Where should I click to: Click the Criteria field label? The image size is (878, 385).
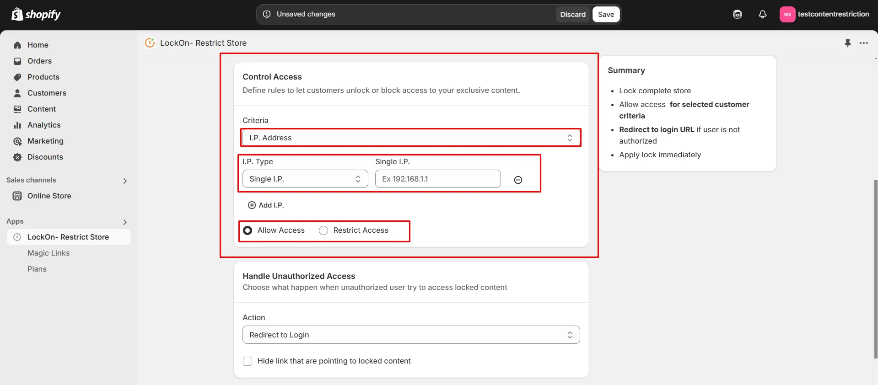pyautogui.click(x=255, y=120)
